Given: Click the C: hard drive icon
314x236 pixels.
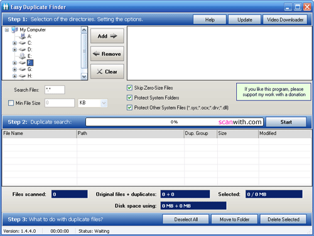Looking at the screenshot, I should pyautogui.click(x=22, y=43).
